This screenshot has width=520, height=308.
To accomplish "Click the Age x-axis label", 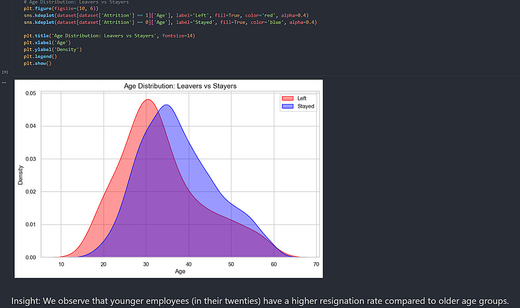I will [x=180, y=272].
